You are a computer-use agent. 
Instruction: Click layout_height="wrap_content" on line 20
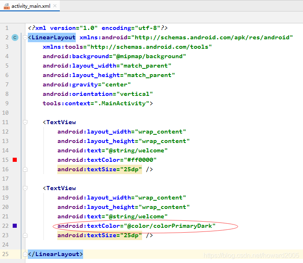point(124,207)
